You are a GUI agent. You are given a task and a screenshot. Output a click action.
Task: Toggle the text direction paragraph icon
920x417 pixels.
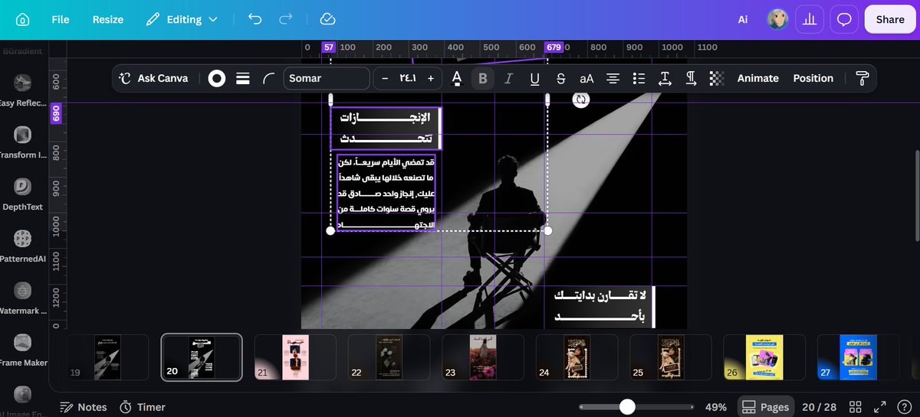point(691,78)
